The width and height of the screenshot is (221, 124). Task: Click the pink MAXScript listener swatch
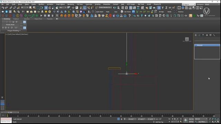point(6,119)
